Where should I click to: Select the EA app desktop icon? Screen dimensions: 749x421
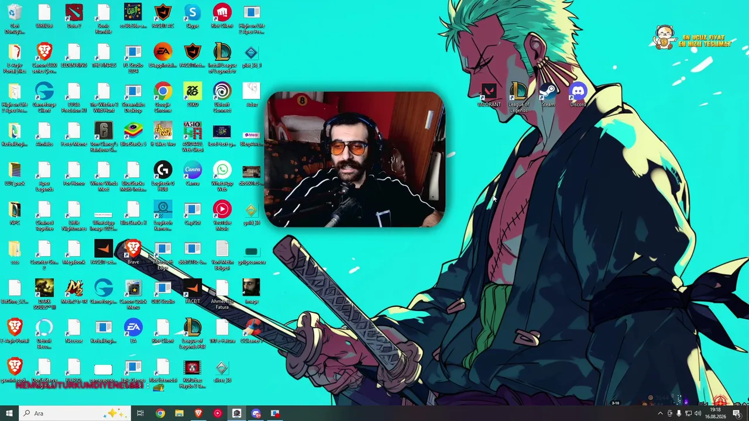[133, 331]
